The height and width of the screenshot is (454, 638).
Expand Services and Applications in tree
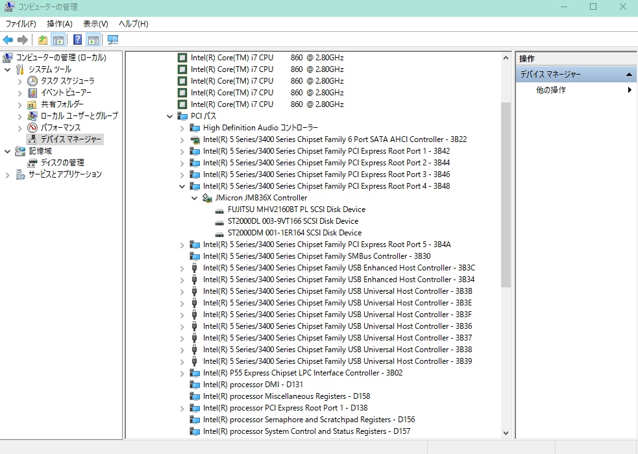coord(8,174)
